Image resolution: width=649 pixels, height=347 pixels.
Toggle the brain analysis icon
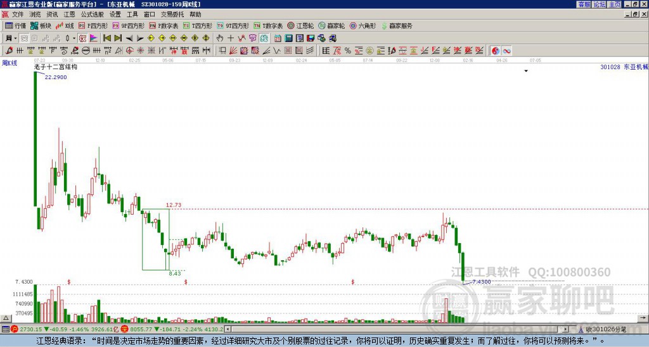[264, 38]
